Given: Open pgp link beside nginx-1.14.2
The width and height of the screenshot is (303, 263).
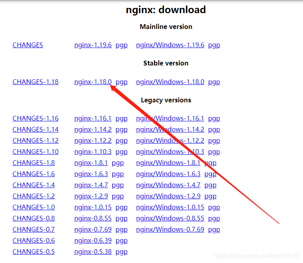Looking at the screenshot, I should coord(122,130).
